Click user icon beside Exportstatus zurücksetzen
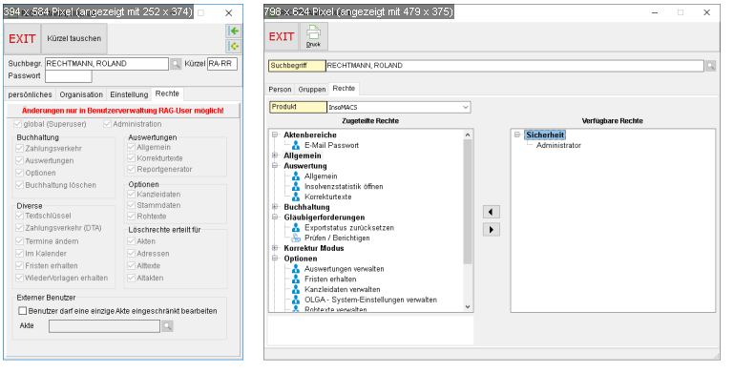Screen dimensions: 755x373 (296, 228)
